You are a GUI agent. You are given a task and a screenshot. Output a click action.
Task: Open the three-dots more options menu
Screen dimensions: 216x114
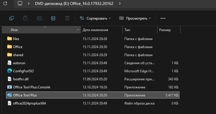pyautogui.click(x=163, y=18)
